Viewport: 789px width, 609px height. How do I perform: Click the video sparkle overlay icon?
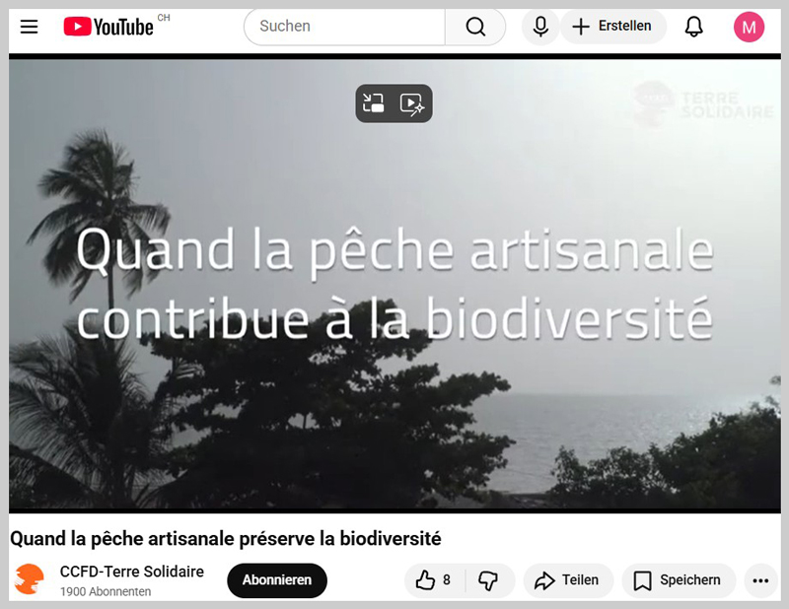click(x=412, y=103)
